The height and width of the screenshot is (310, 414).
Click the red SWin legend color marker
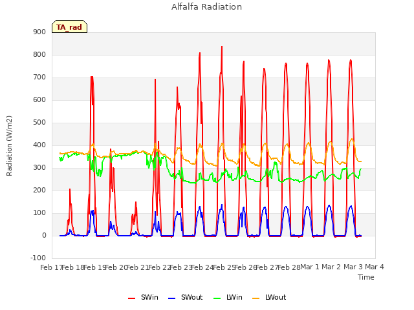(131, 298)
